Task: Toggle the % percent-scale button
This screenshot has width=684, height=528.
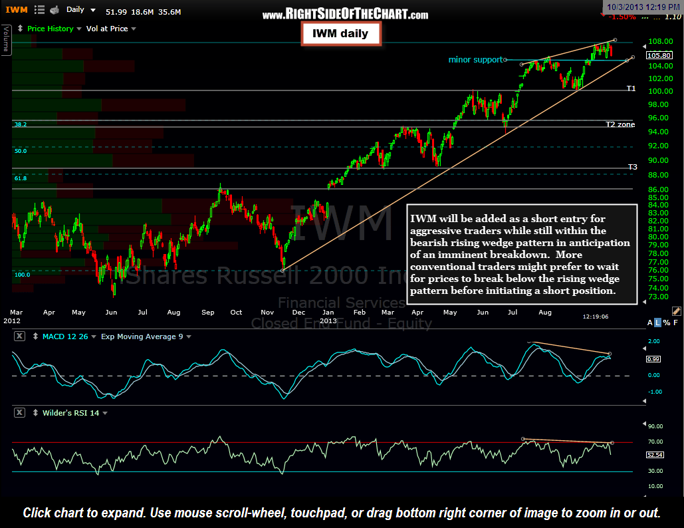Action: [667, 323]
